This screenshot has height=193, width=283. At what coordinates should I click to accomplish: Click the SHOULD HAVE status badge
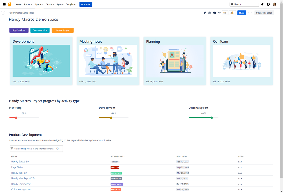pos(117,184)
